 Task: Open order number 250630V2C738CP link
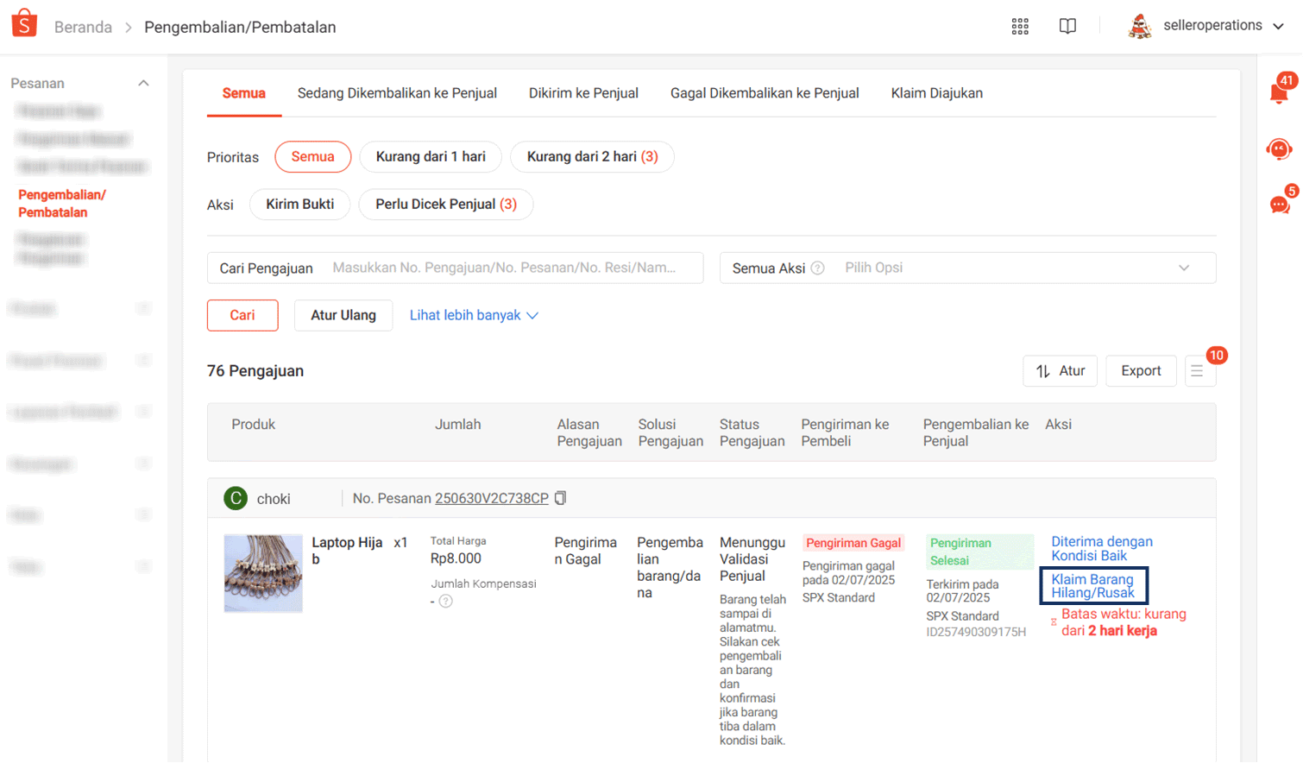click(492, 498)
